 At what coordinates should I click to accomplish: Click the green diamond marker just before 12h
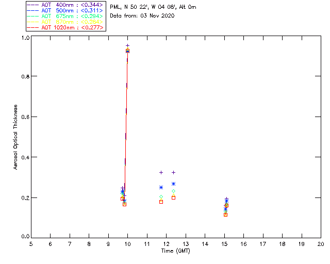pos(161,196)
